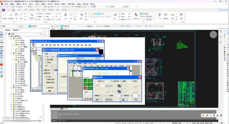
Task: Select the Circle drawing tool
Action: 16,15
